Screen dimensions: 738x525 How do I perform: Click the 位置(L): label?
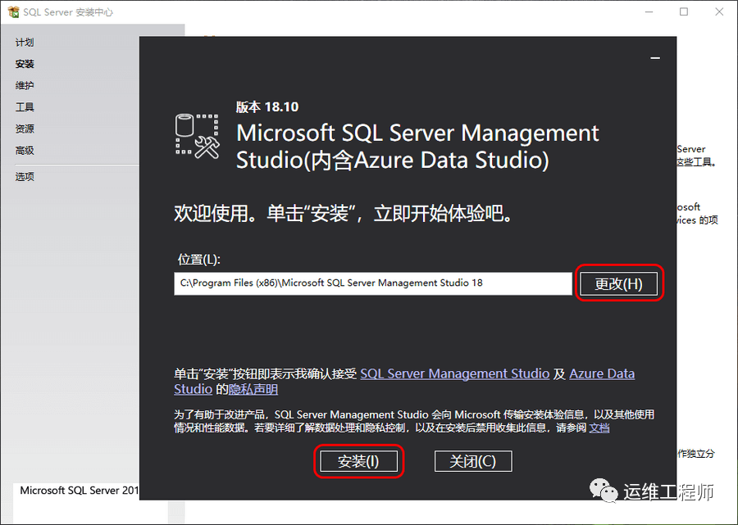coord(198,260)
